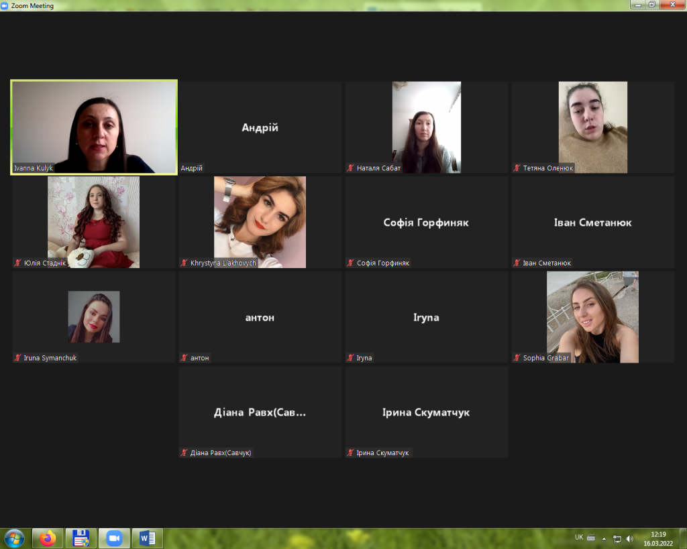Open Firefox from the taskbar
The width and height of the screenshot is (687, 549).
tap(48, 538)
